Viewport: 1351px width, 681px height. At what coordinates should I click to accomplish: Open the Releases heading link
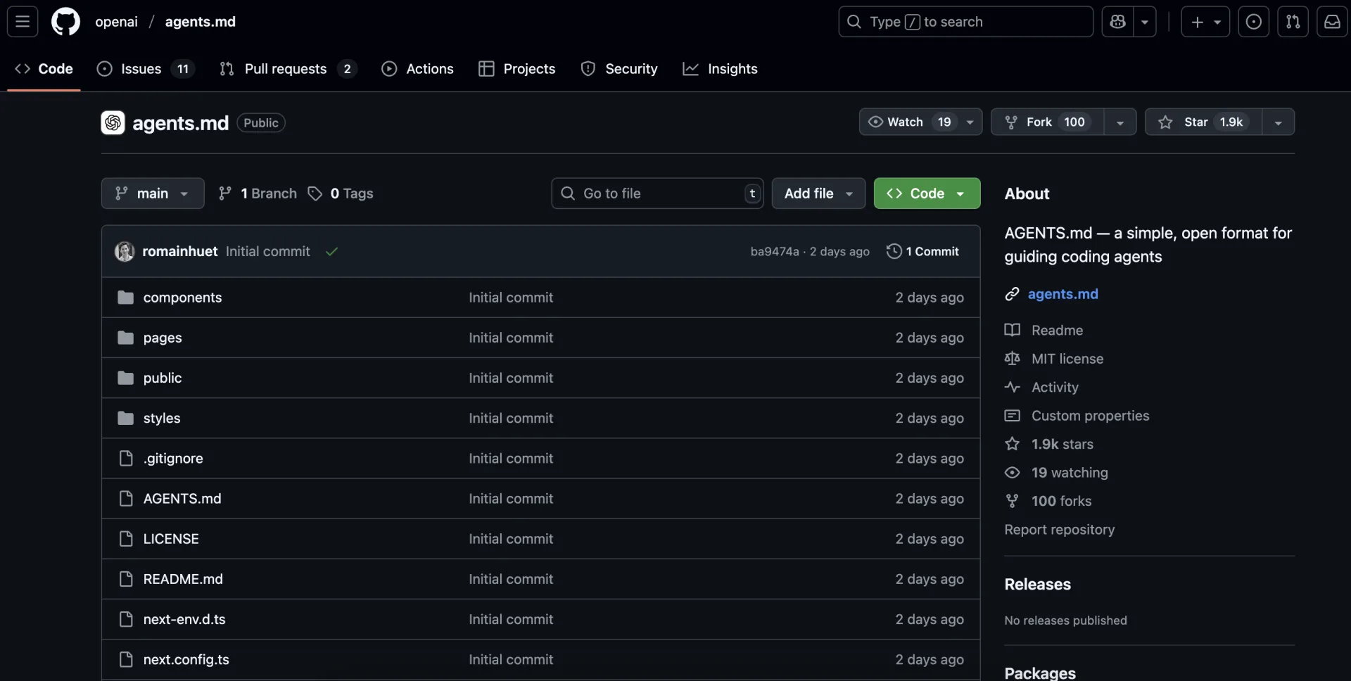(x=1037, y=585)
